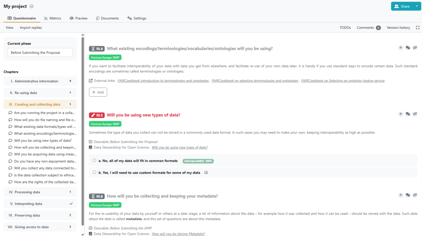Click the Add button under III.4
The height and width of the screenshot is (236, 422).
[x=98, y=92]
